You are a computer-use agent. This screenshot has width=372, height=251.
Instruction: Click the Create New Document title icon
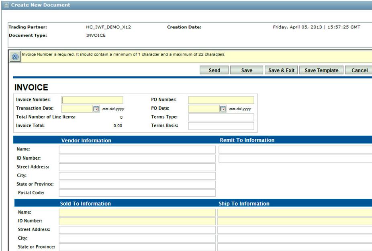(6, 5)
